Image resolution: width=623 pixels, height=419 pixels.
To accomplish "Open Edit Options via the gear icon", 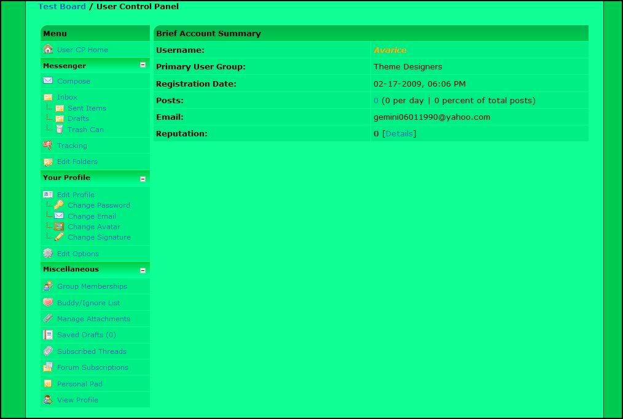I will point(48,253).
